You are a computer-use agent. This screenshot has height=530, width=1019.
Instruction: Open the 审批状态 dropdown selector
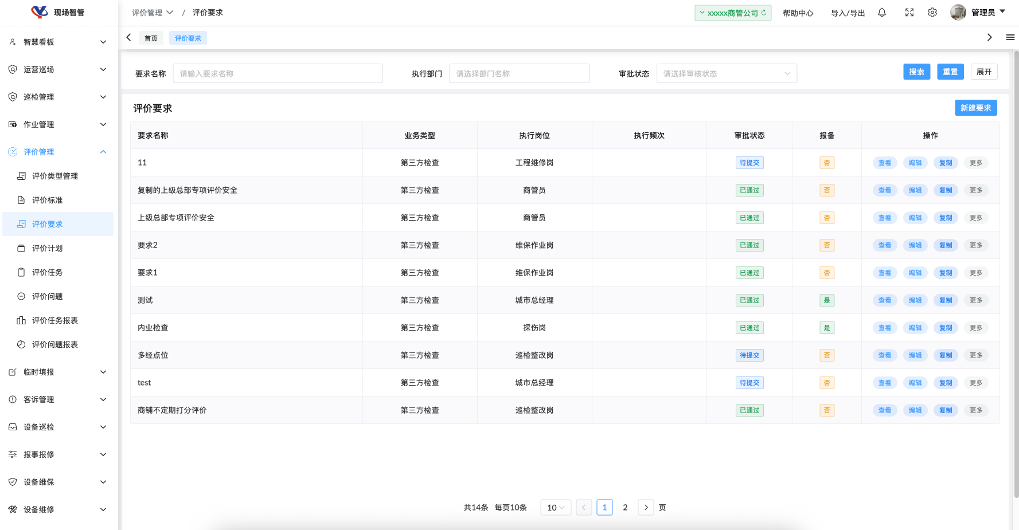click(x=726, y=73)
